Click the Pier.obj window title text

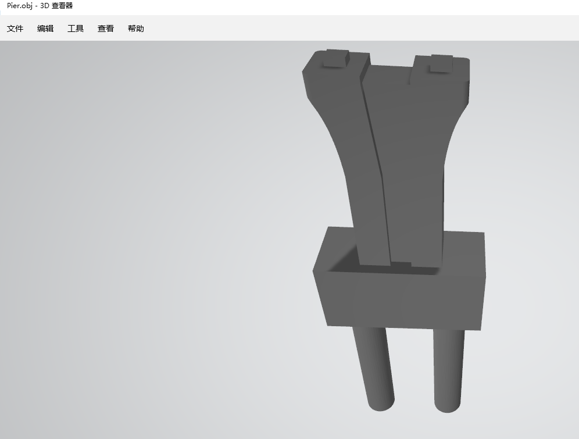point(40,6)
